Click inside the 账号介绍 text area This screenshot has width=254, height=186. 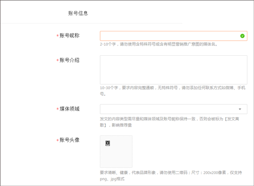click(x=174, y=70)
